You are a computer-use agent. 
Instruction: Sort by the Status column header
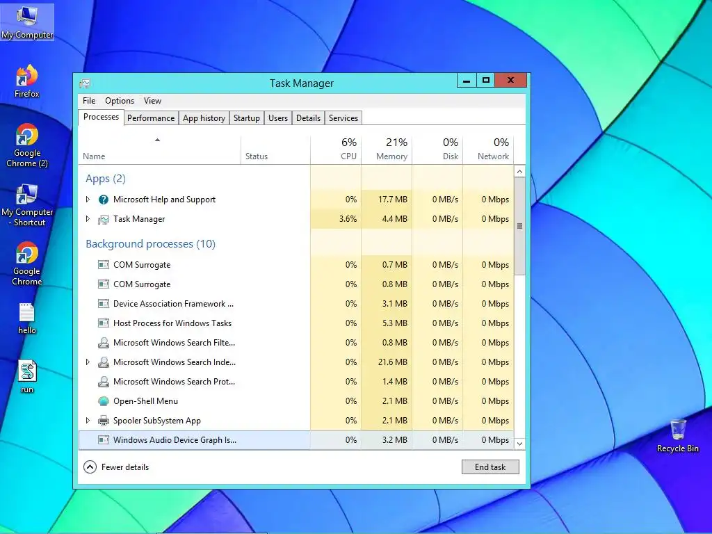point(275,149)
